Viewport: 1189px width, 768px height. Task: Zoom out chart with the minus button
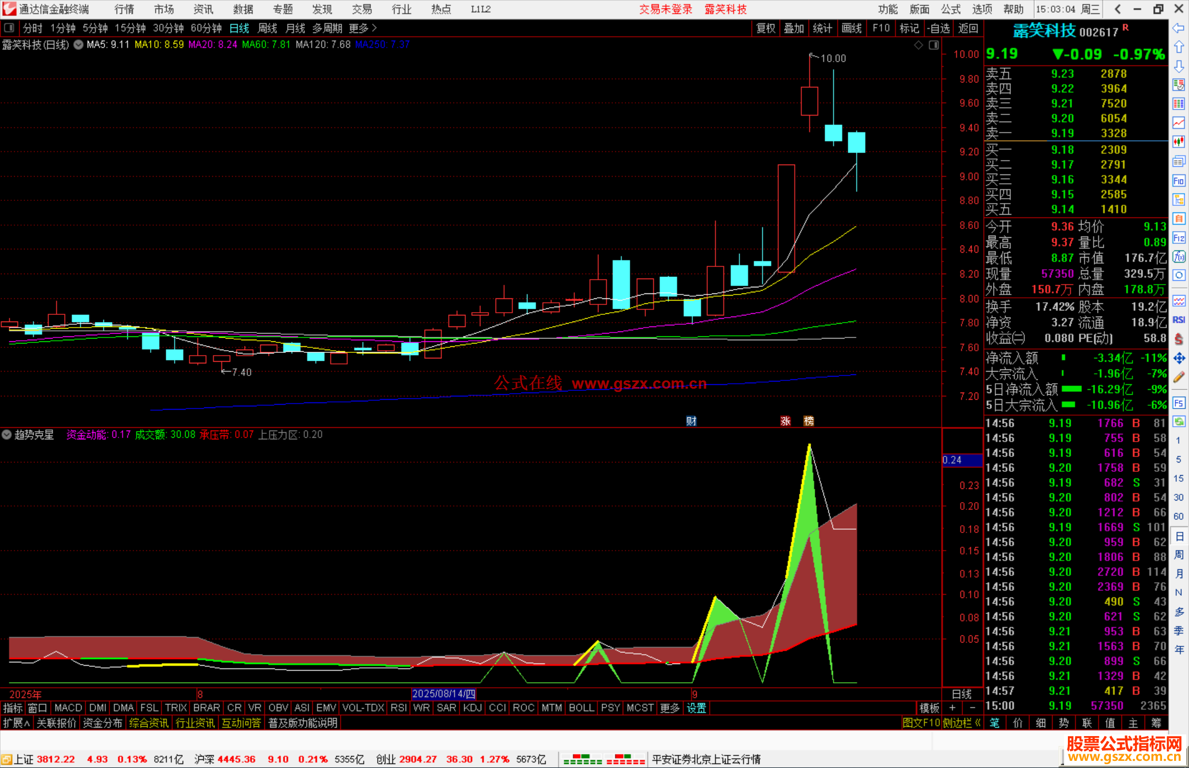click(x=973, y=708)
